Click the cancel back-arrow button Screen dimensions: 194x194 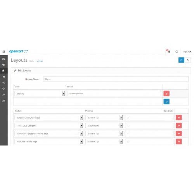click(188, 60)
